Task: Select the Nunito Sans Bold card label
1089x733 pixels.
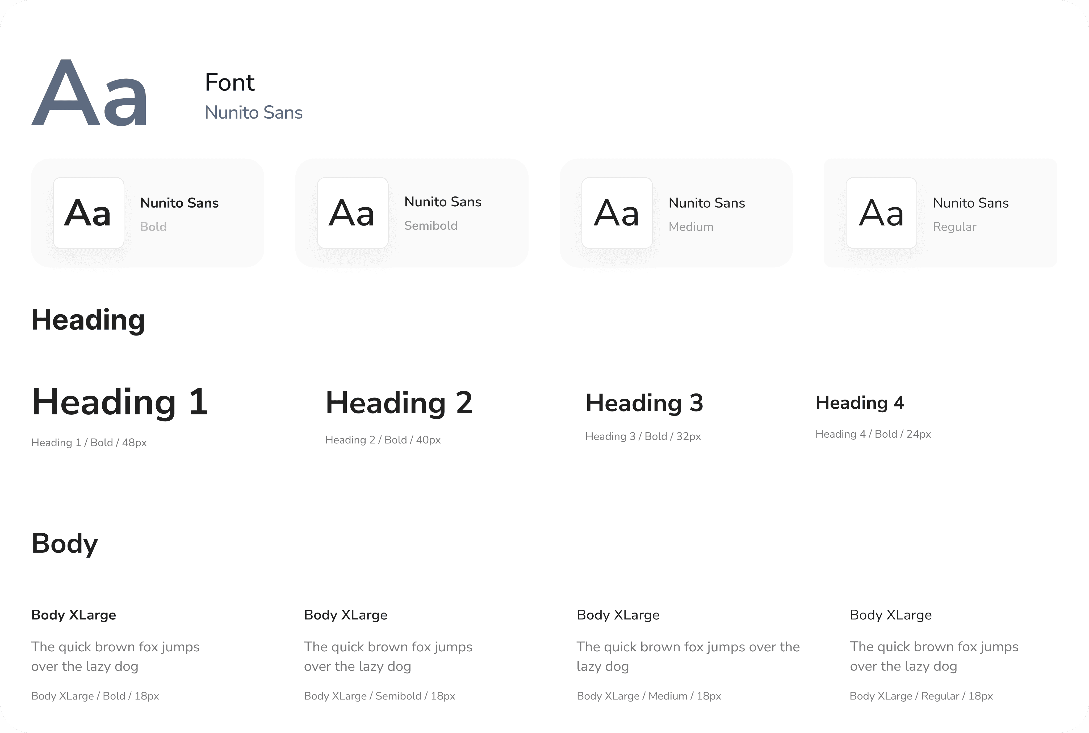Action: pyautogui.click(x=179, y=203)
